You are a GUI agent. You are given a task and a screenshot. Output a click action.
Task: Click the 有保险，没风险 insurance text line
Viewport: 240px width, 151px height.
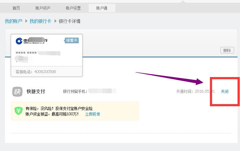59,108
